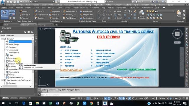Click the Parcel tool icon

click(x=36, y=11)
